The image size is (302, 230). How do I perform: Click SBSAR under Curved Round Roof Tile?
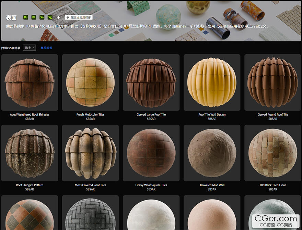pyautogui.click(x=273, y=119)
